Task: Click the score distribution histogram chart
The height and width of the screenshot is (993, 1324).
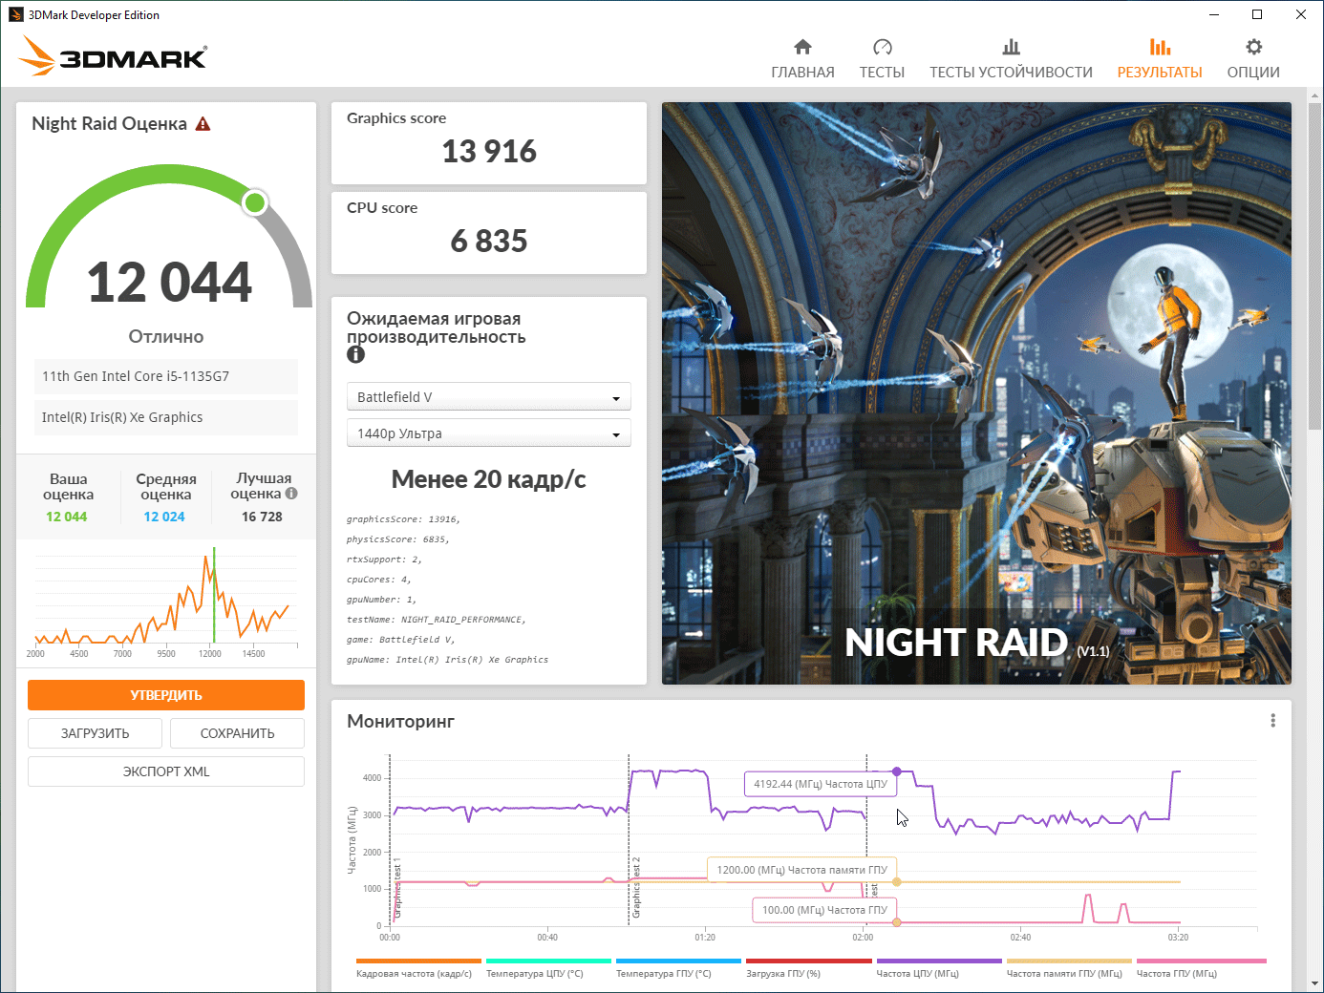Action: (164, 602)
